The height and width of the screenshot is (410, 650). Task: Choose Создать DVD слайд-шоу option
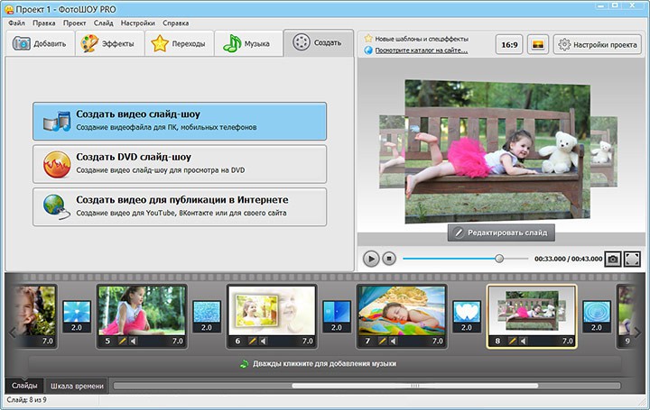point(180,164)
